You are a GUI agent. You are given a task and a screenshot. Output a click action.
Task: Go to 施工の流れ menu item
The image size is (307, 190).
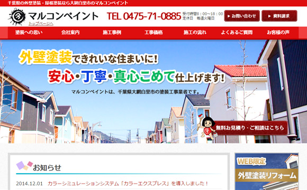pyautogui.click(x=195, y=32)
